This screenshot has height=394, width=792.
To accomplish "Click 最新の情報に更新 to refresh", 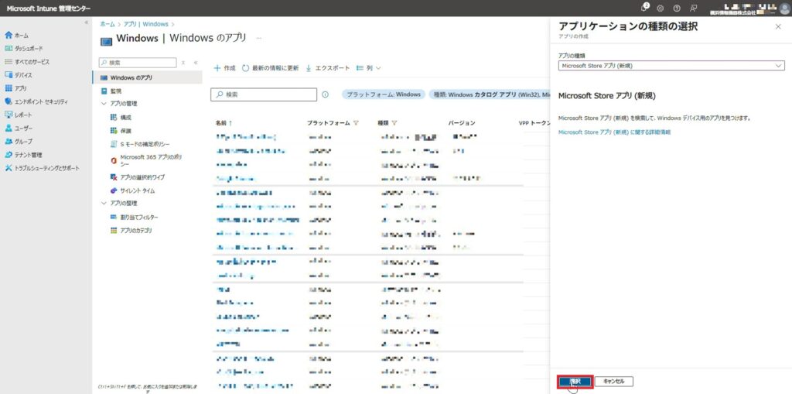I will pyautogui.click(x=270, y=68).
